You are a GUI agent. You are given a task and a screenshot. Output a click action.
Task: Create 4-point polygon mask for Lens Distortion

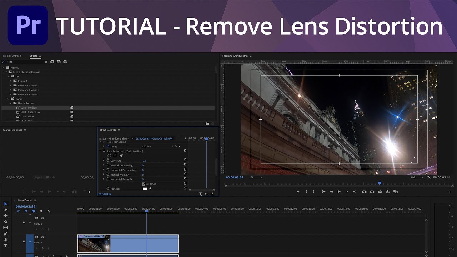tap(115, 156)
